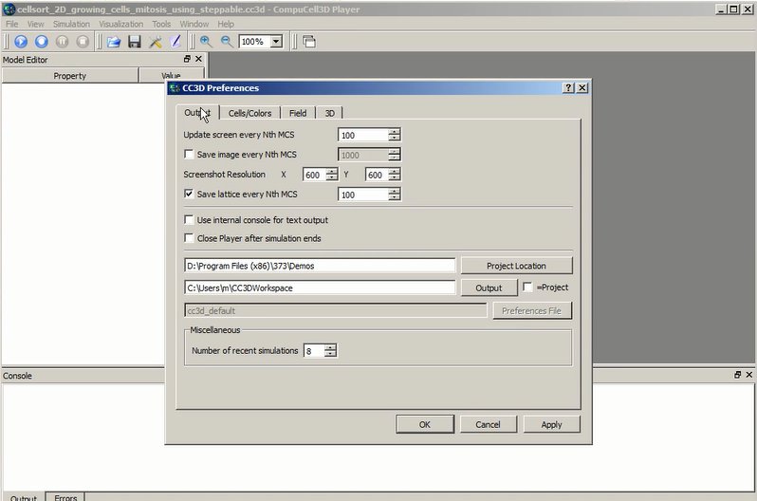Click the Save floppy disk icon
This screenshot has width=757, height=501.
134,42
